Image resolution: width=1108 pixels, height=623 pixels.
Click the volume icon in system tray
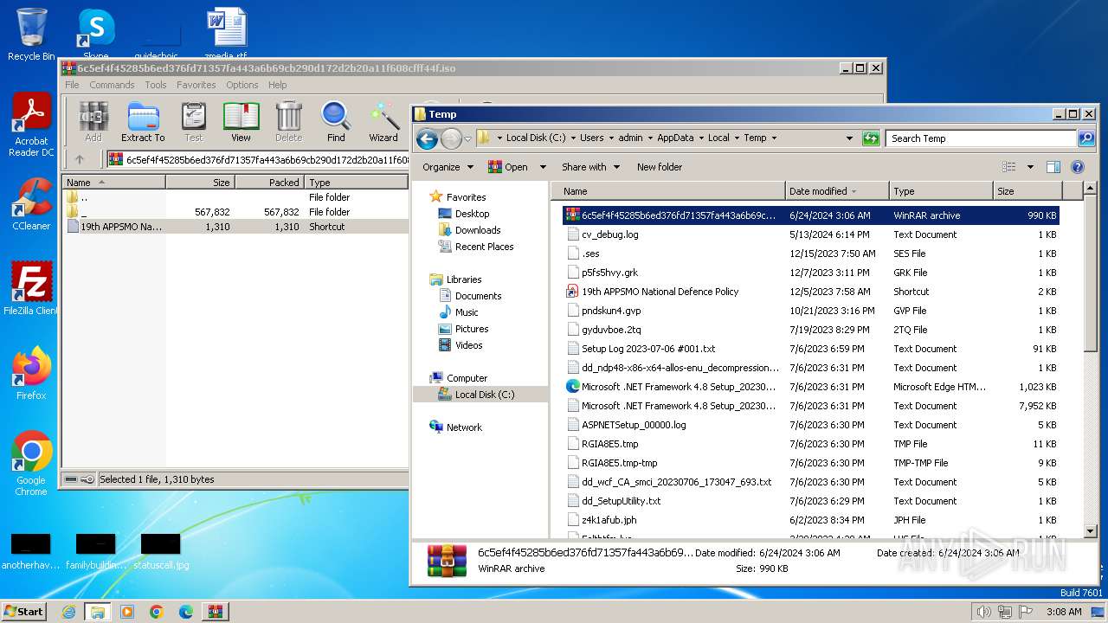click(x=983, y=612)
